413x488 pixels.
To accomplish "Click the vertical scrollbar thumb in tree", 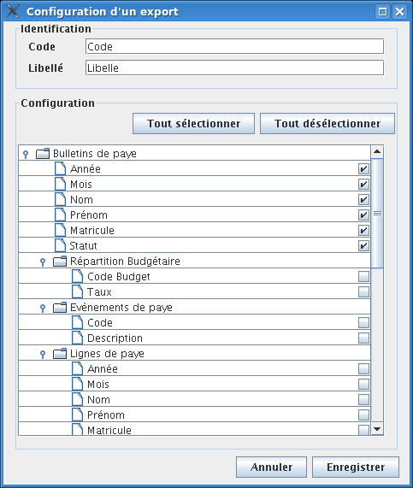I will [377, 213].
